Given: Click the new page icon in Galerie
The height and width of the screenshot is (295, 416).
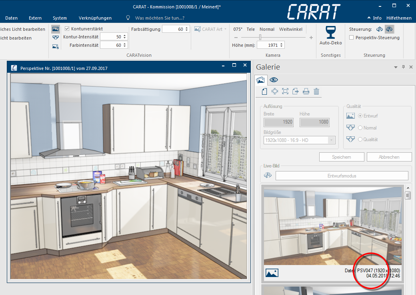Looking at the screenshot, I should coord(264,92).
